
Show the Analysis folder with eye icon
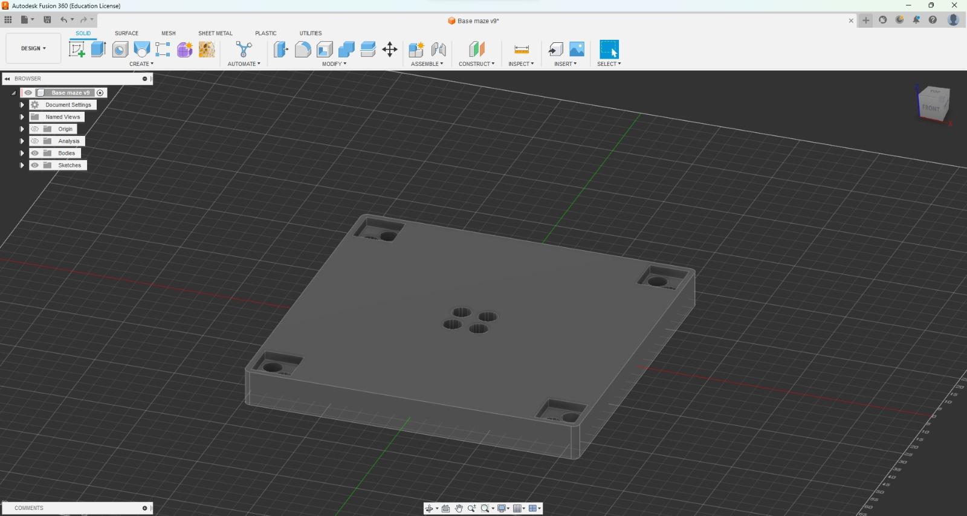35,141
